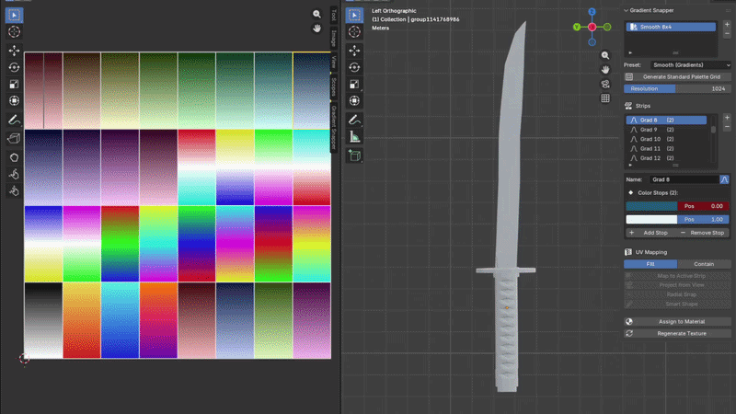Click the Name field containing Grad 8
The width and height of the screenshot is (736, 414).
pos(684,179)
